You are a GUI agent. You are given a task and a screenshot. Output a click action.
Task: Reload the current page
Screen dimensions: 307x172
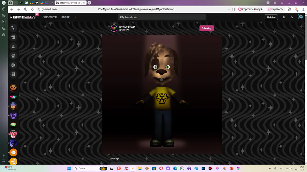[x=32, y=9]
